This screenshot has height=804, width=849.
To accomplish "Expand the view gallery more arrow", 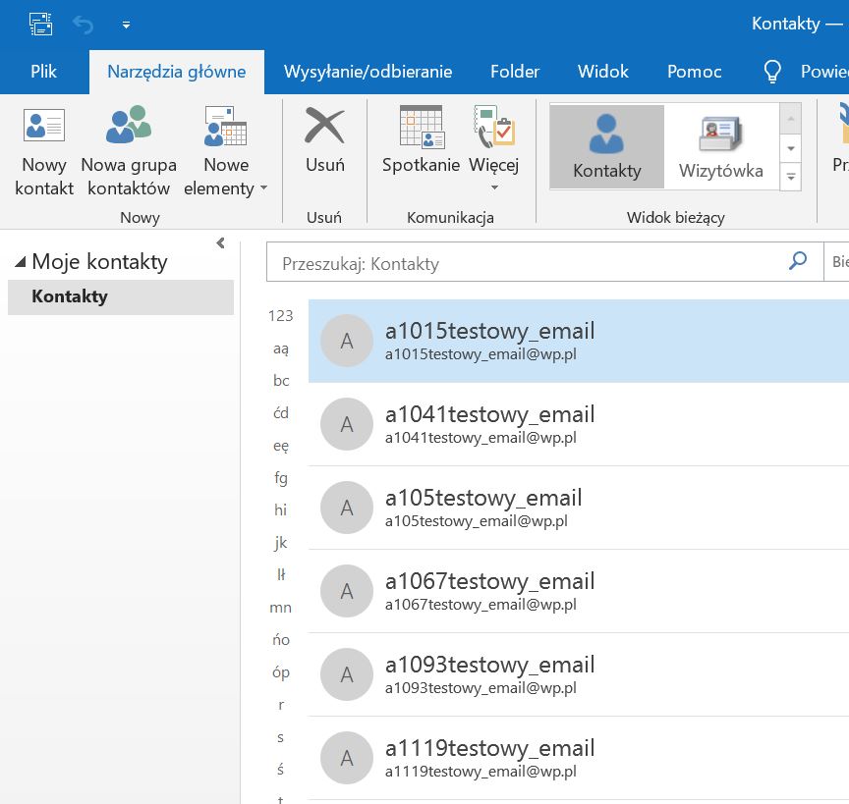I will coord(790,177).
